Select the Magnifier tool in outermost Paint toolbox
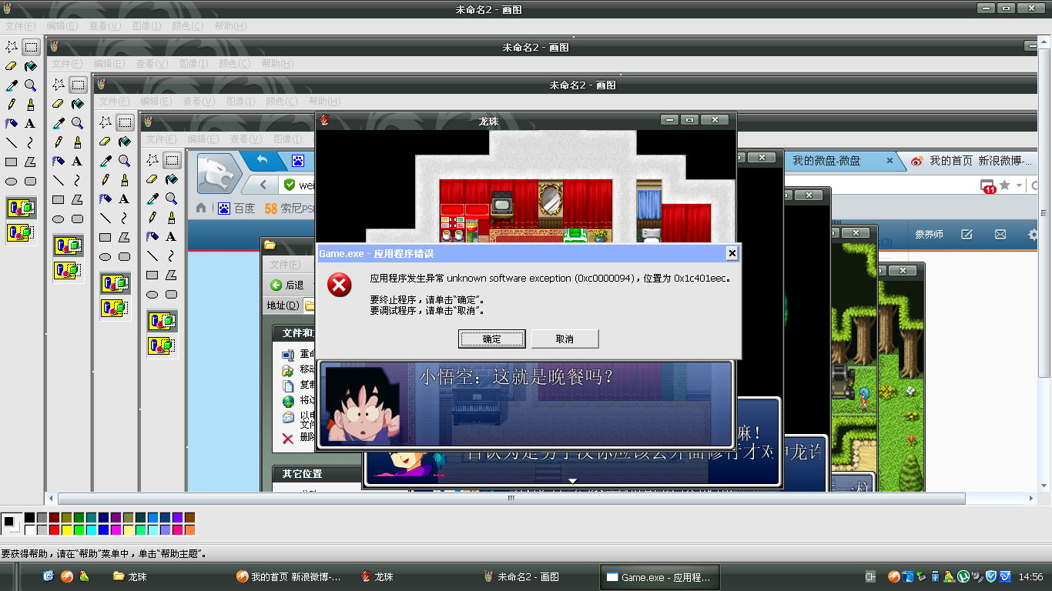 tap(31, 85)
